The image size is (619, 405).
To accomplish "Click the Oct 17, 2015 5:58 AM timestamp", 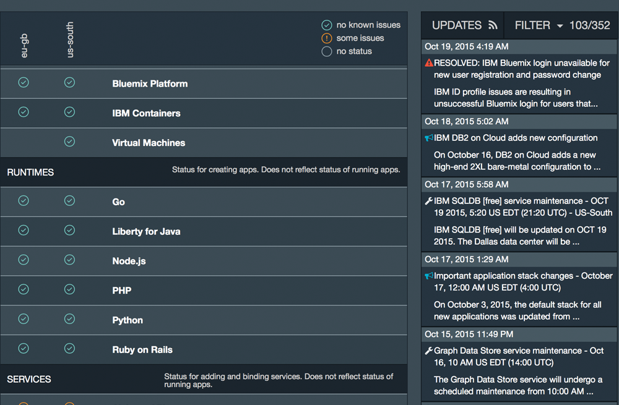I will [x=467, y=184].
